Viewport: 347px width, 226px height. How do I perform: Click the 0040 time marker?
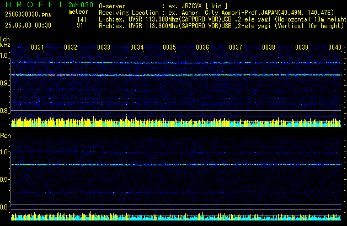[335, 47]
